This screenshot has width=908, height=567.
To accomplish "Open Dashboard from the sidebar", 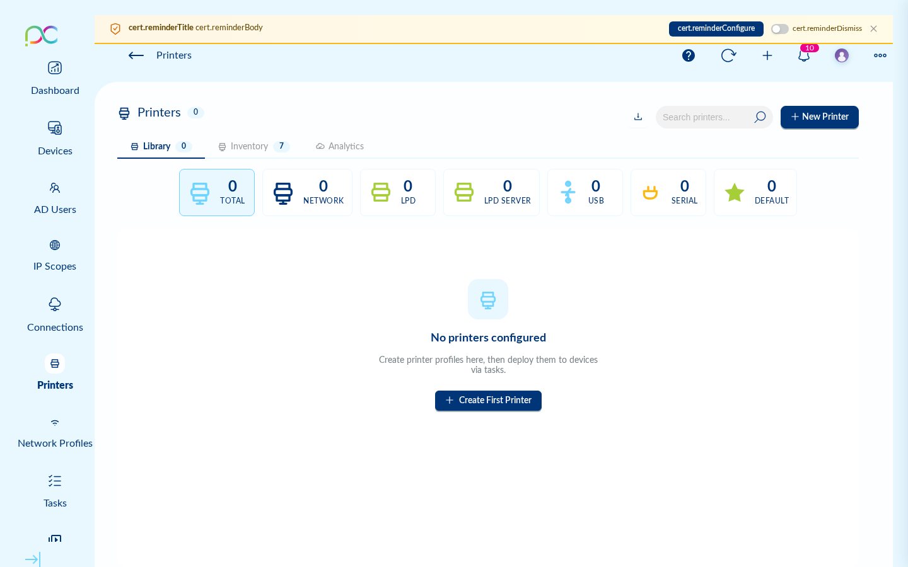I will coord(55,78).
